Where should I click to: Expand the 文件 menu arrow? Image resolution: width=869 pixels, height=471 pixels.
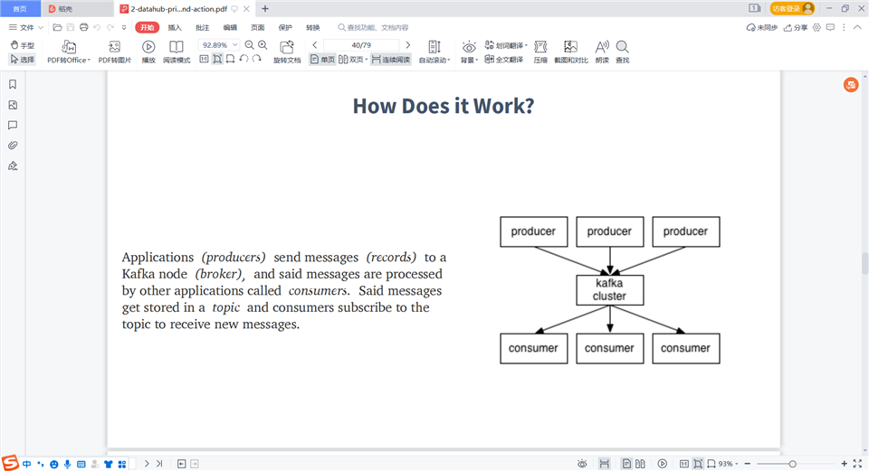pyautogui.click(x=41, y=27)
